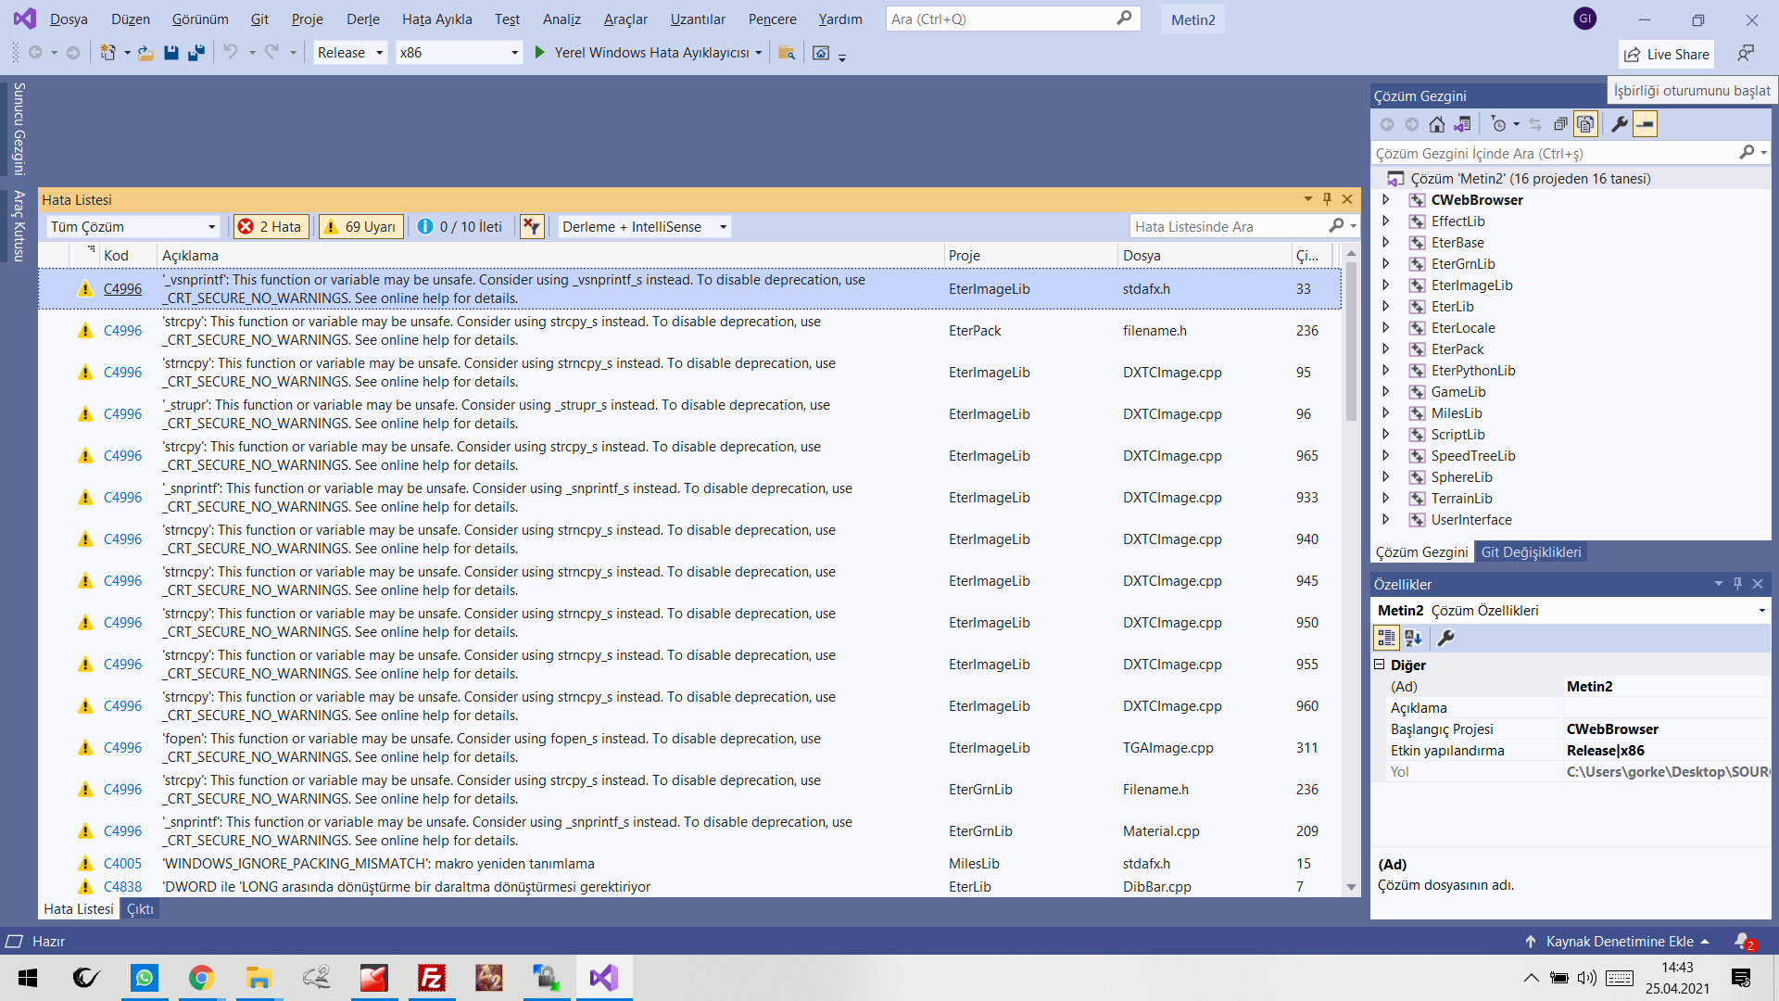1779x1001 pixels.
Task: Click the Save floppy disk icon
Action: pyautogui.click(x=170, y=53)
